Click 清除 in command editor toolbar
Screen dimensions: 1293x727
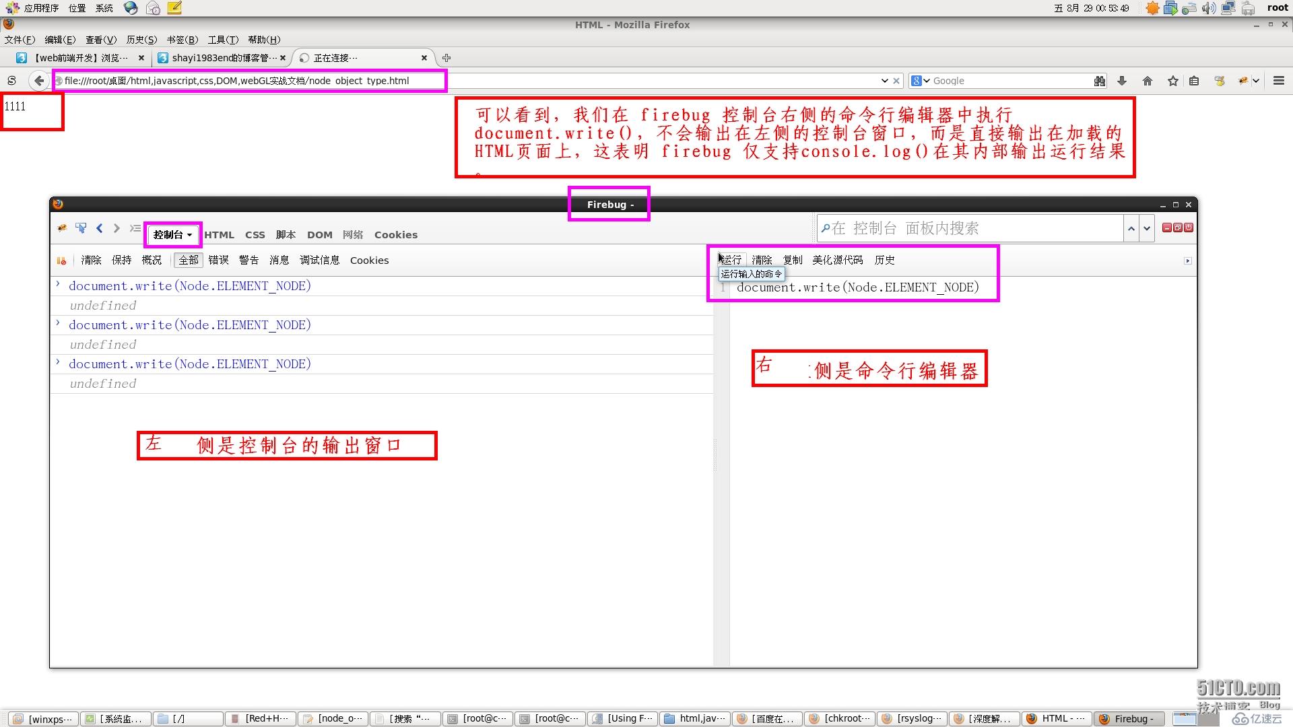(762, 260)
